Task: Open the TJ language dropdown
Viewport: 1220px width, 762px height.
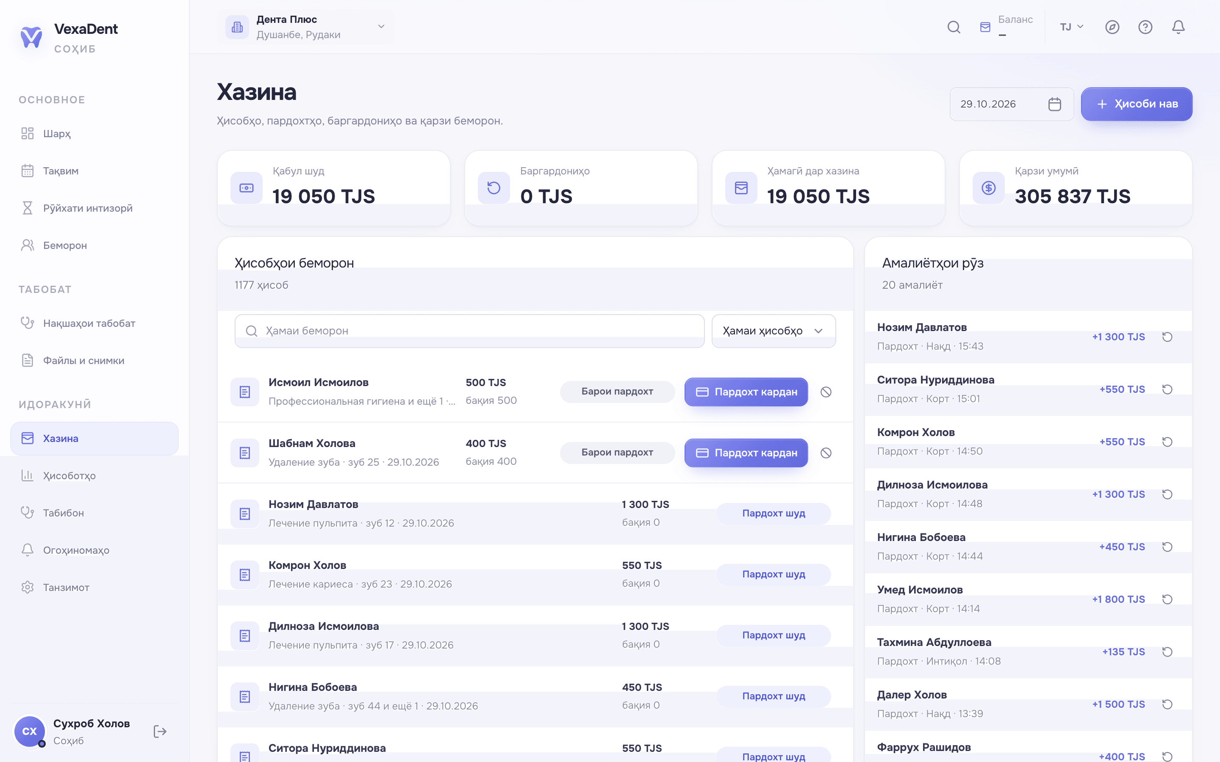Action: pos(1071,27)
